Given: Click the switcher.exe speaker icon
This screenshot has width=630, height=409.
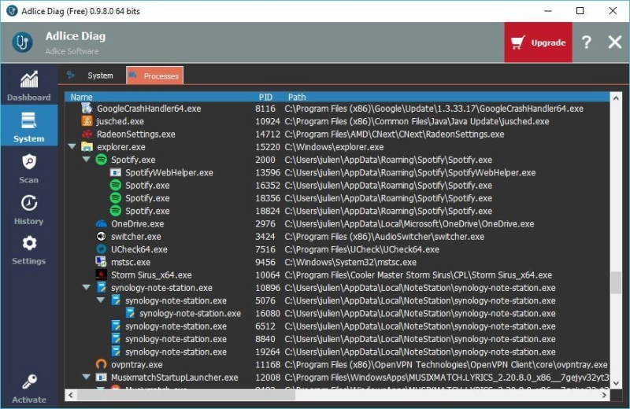Looking at the screenshot, I should click(102, 237).
